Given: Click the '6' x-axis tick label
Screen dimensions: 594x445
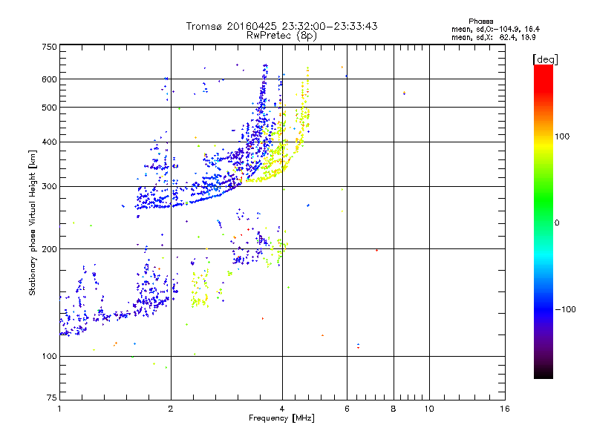Looking at the screenshot, I should (347, 409).
